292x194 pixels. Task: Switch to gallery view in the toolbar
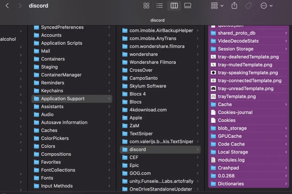(187, 5)
